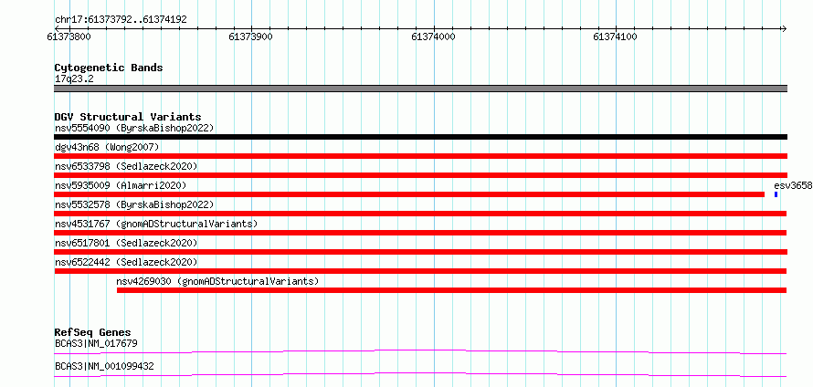This screenshot has width=813, height=387.
Task: Click the 61373900 ruler tick label
Action: click(250, 37)
